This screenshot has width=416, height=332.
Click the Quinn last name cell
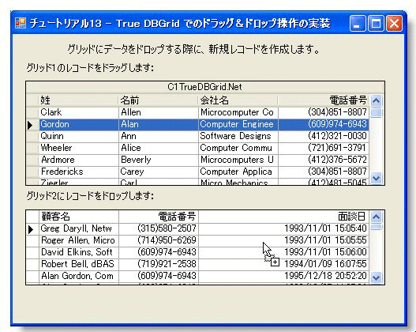coord(79,136)
